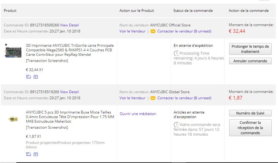The image size is (278, 163).
Task: Click clock icon beside Processing Time remaining
Action: coord(176,53)
